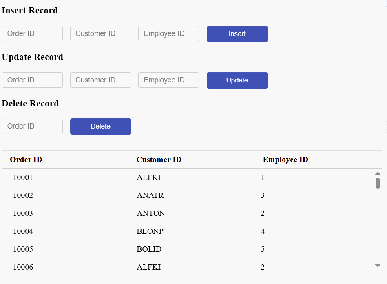Click the table scroll up arrow
This screenshot has width=387, height=284.
[378, 173]
